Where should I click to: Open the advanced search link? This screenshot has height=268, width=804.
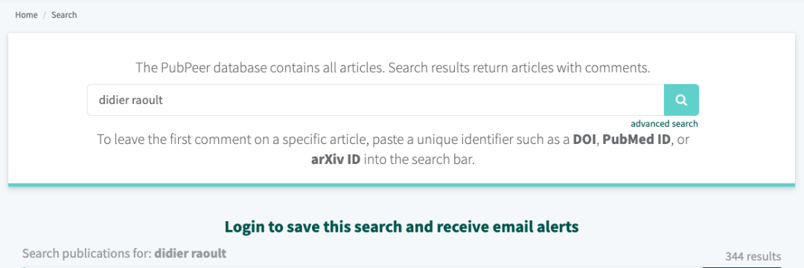click(x=664, y=124)
